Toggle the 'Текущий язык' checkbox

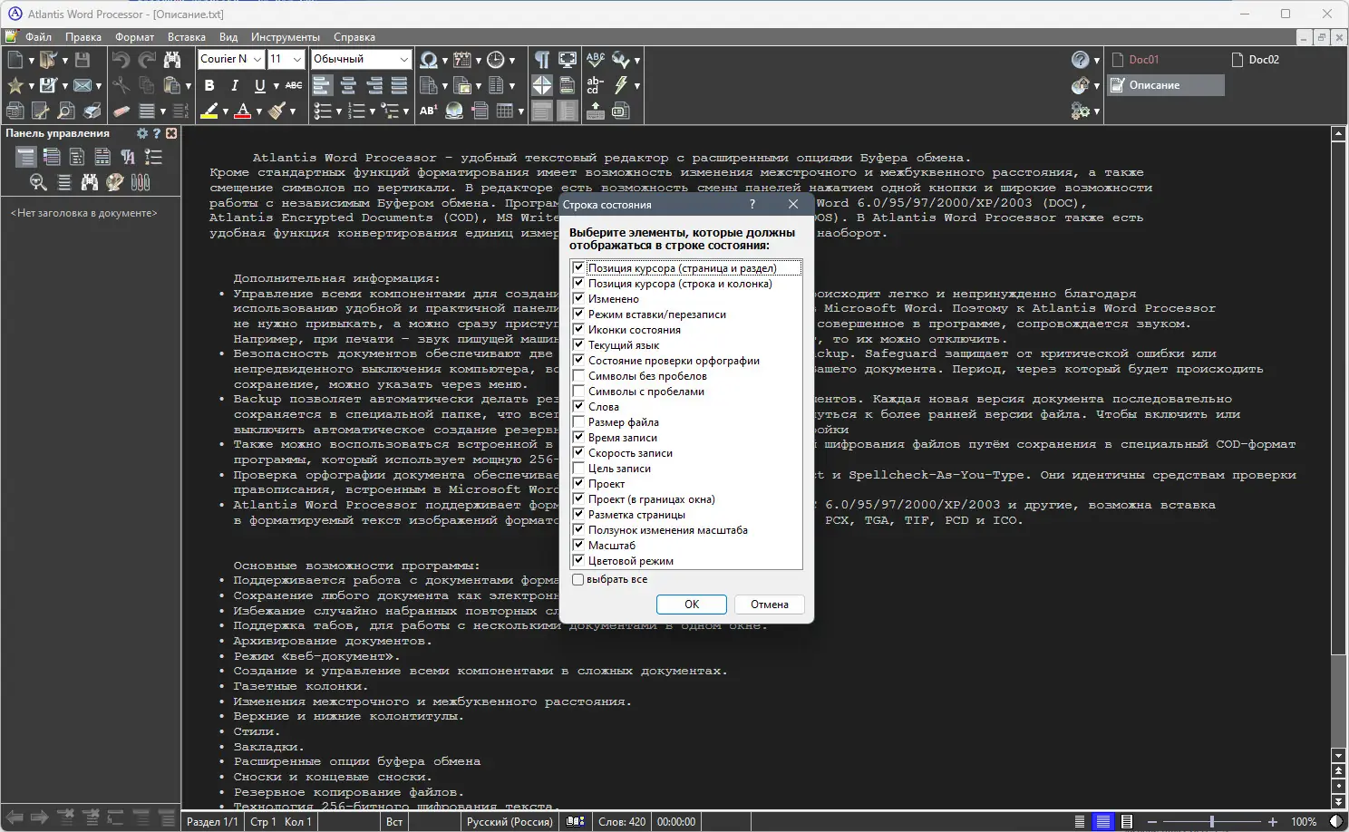578,345
